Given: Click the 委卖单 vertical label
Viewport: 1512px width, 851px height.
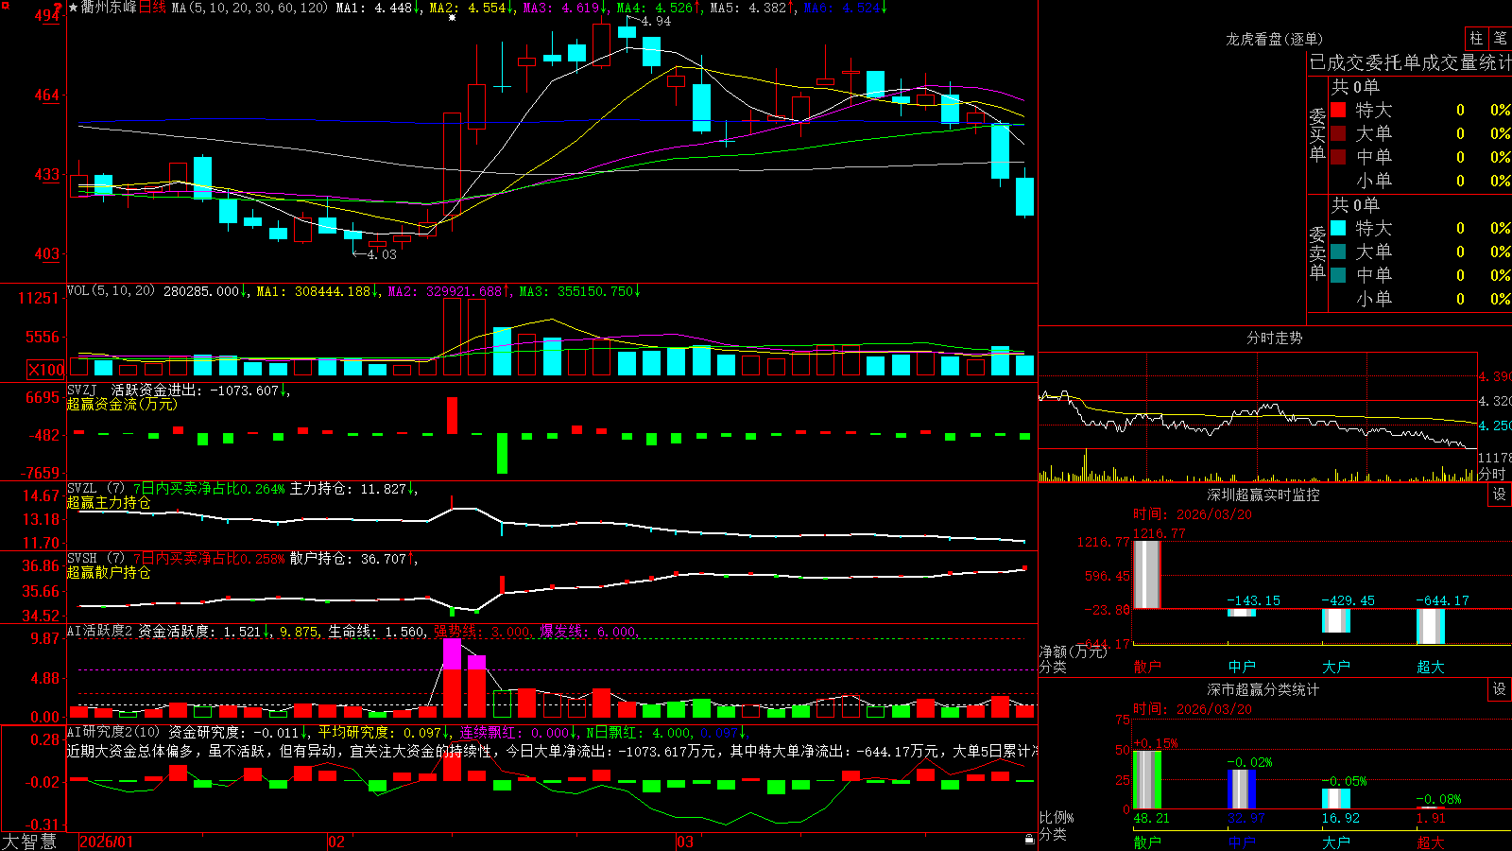Looking at the screenshot, I should [x=1317, y=253].
